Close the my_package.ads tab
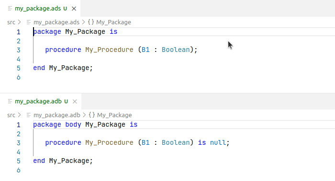 pyautogui.click(x=74, y=9)
